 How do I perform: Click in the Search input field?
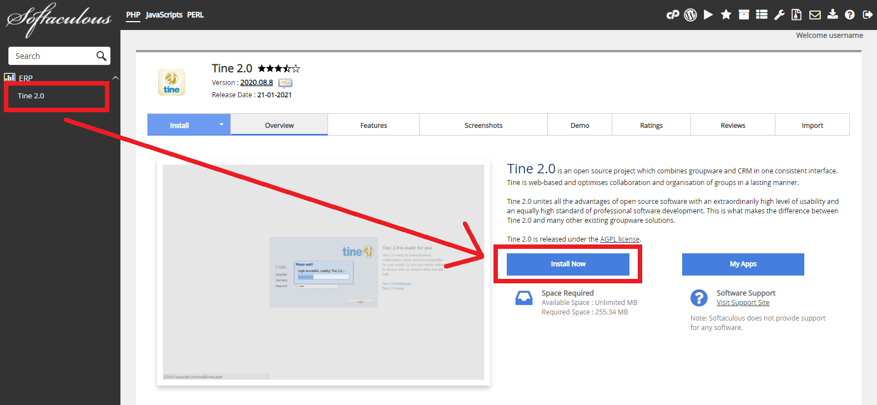(53, 56)
